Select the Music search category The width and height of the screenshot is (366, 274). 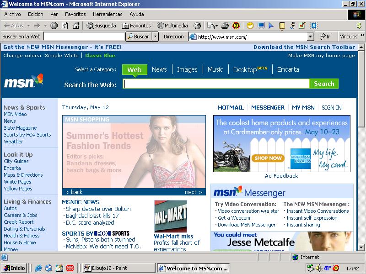coord(215,69)
